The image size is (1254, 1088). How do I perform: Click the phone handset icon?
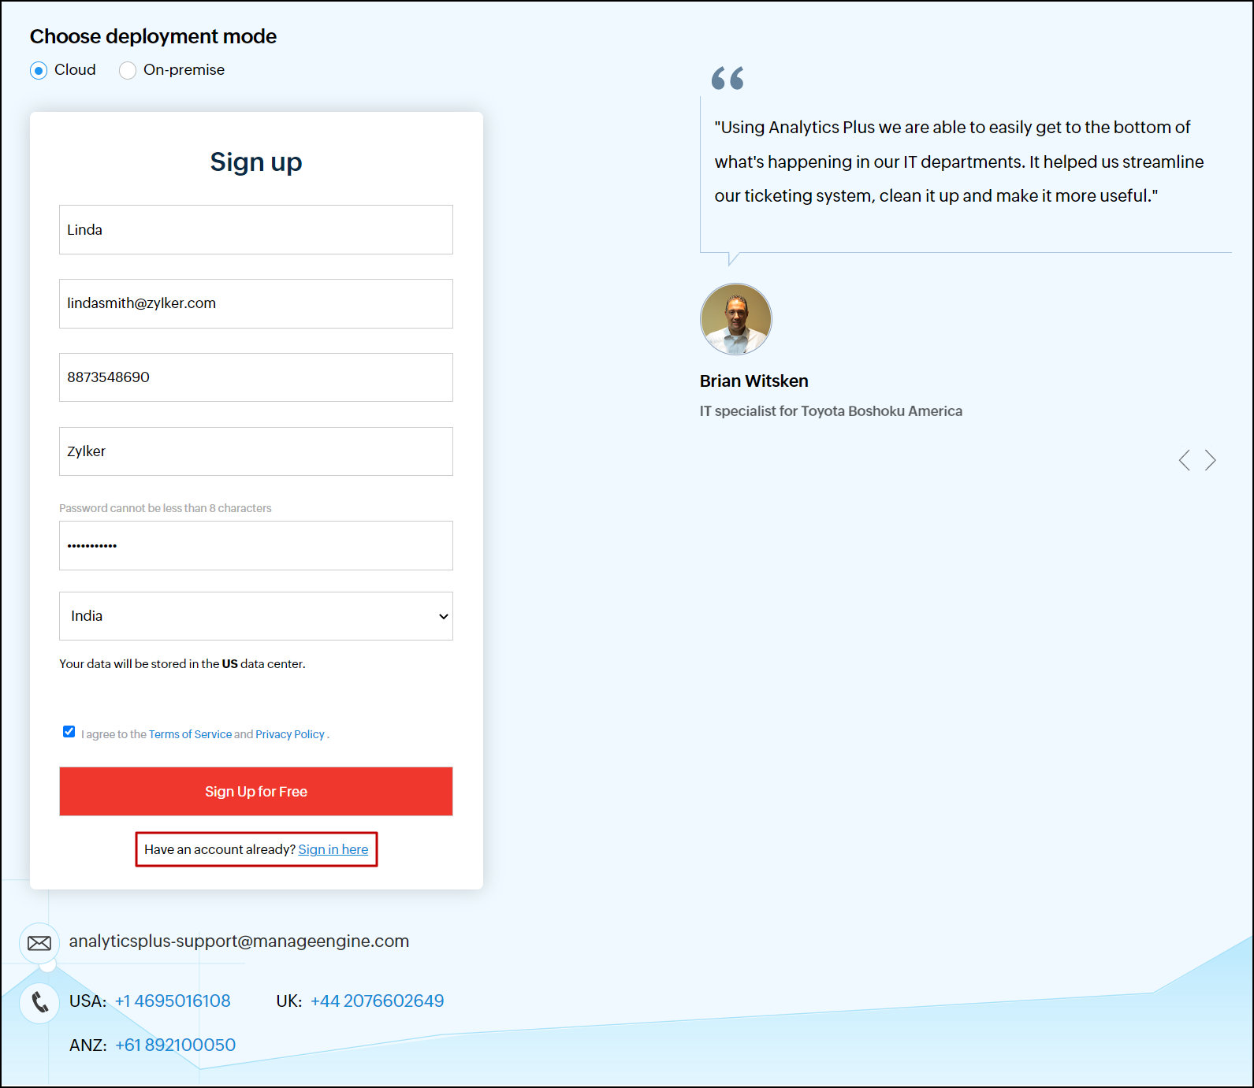(39, 1003)
